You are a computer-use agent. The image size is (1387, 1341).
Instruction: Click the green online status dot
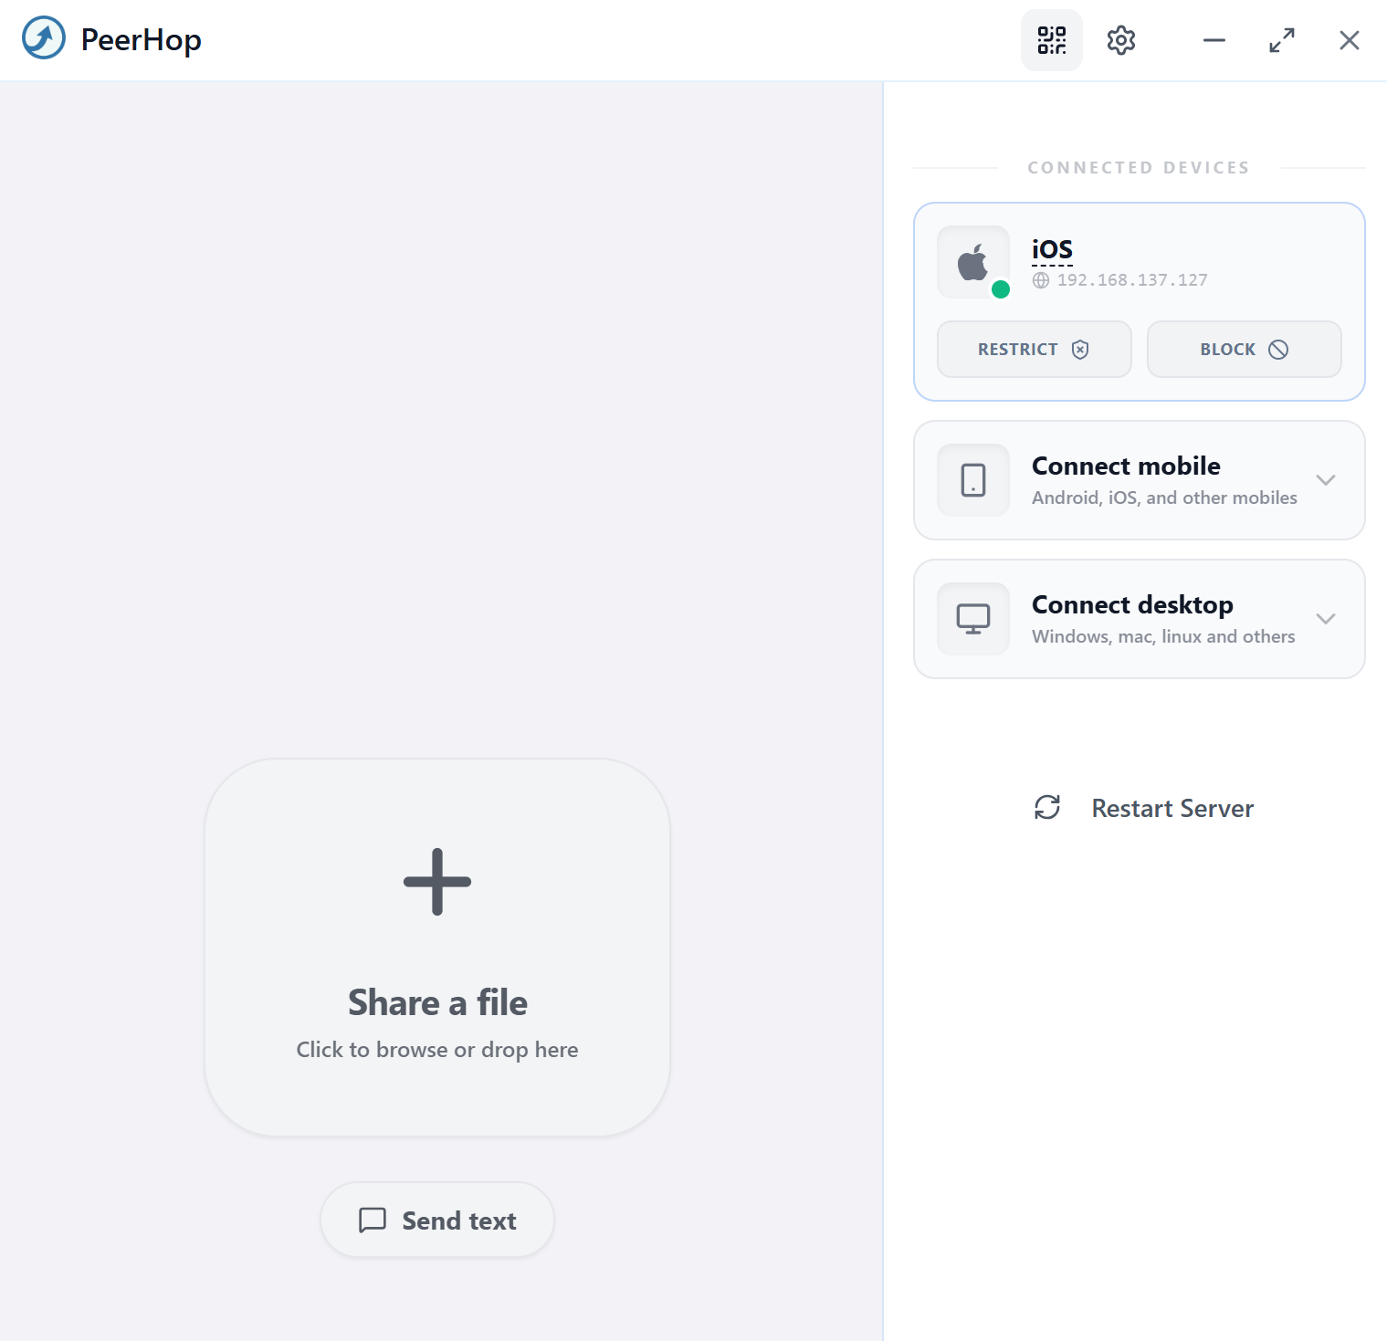click(x=1001, y=289)
